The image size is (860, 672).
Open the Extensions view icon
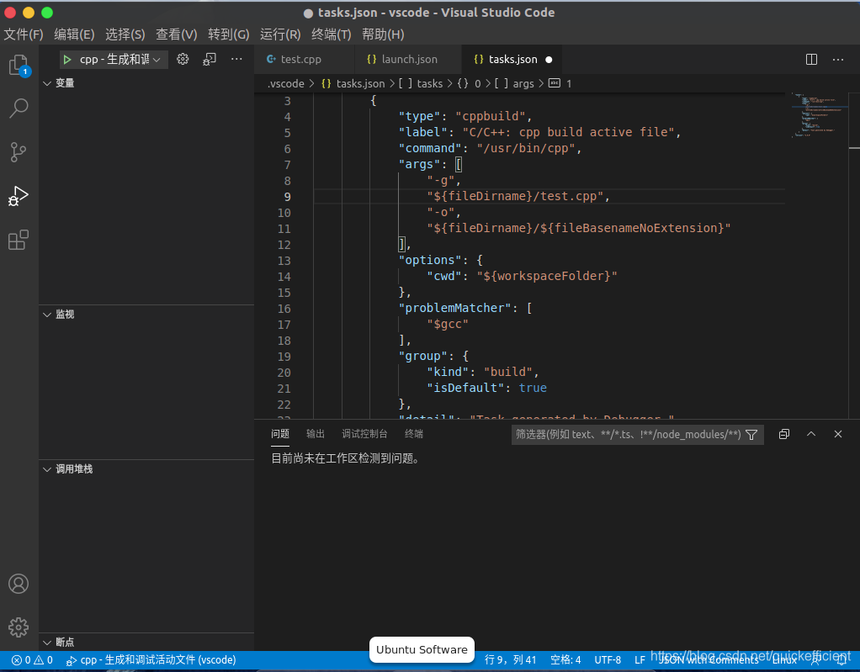19,240
